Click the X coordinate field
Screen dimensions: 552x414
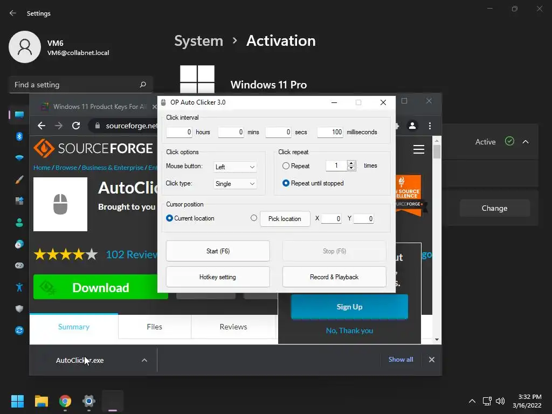332,219
